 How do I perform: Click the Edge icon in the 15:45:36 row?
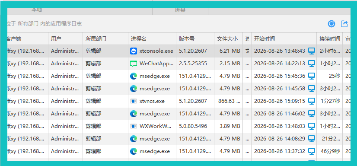(134, 76)
